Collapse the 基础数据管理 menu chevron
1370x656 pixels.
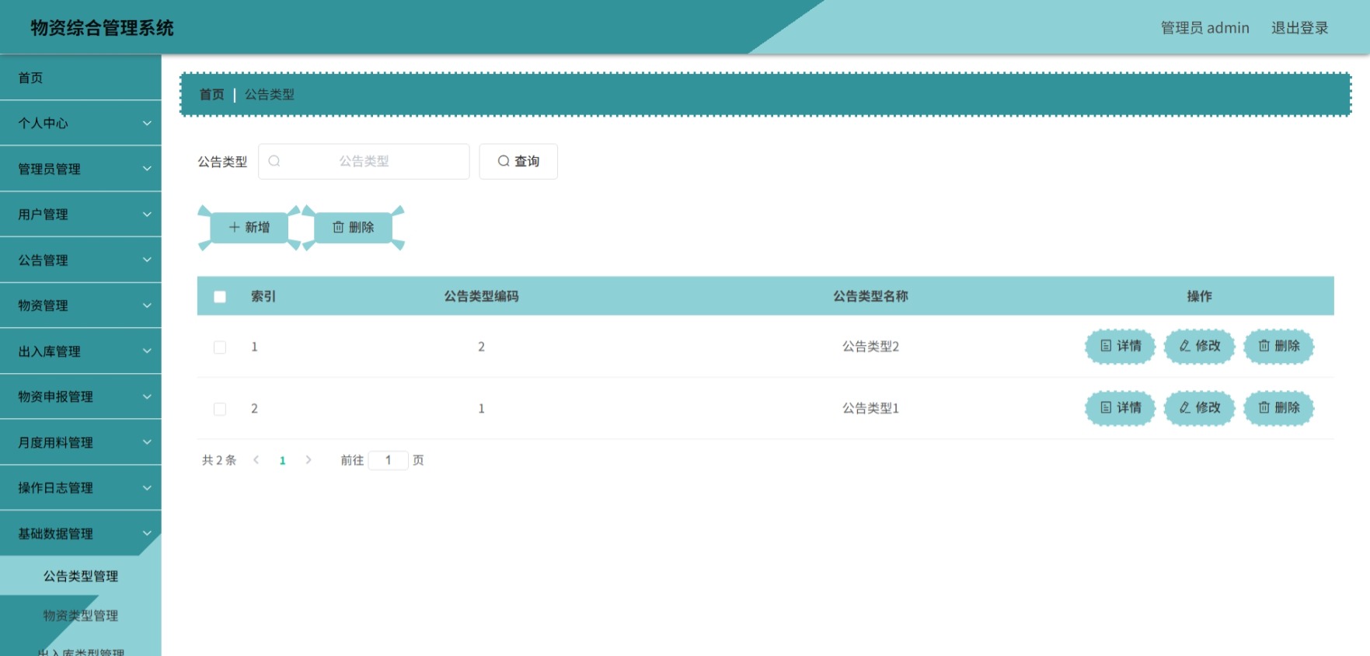pyautogui.click(x=147, y=533)
